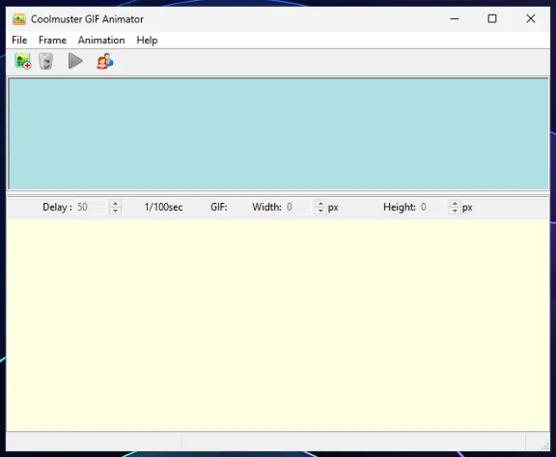Image resolution: width=556 pixels, height=457 pixels.
Task: Decrease the Delay value with down arrow
Action: click(x=115, y=211)
